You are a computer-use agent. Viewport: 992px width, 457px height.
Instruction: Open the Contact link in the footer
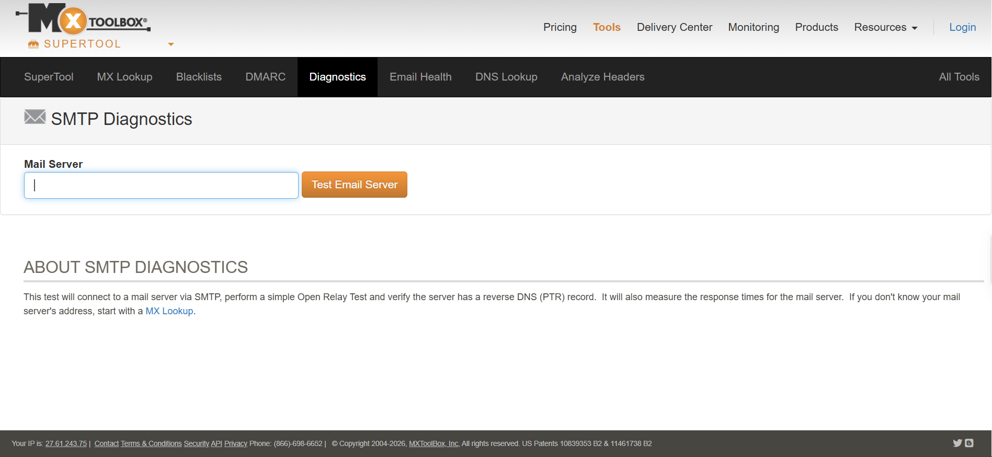[107, 443]
